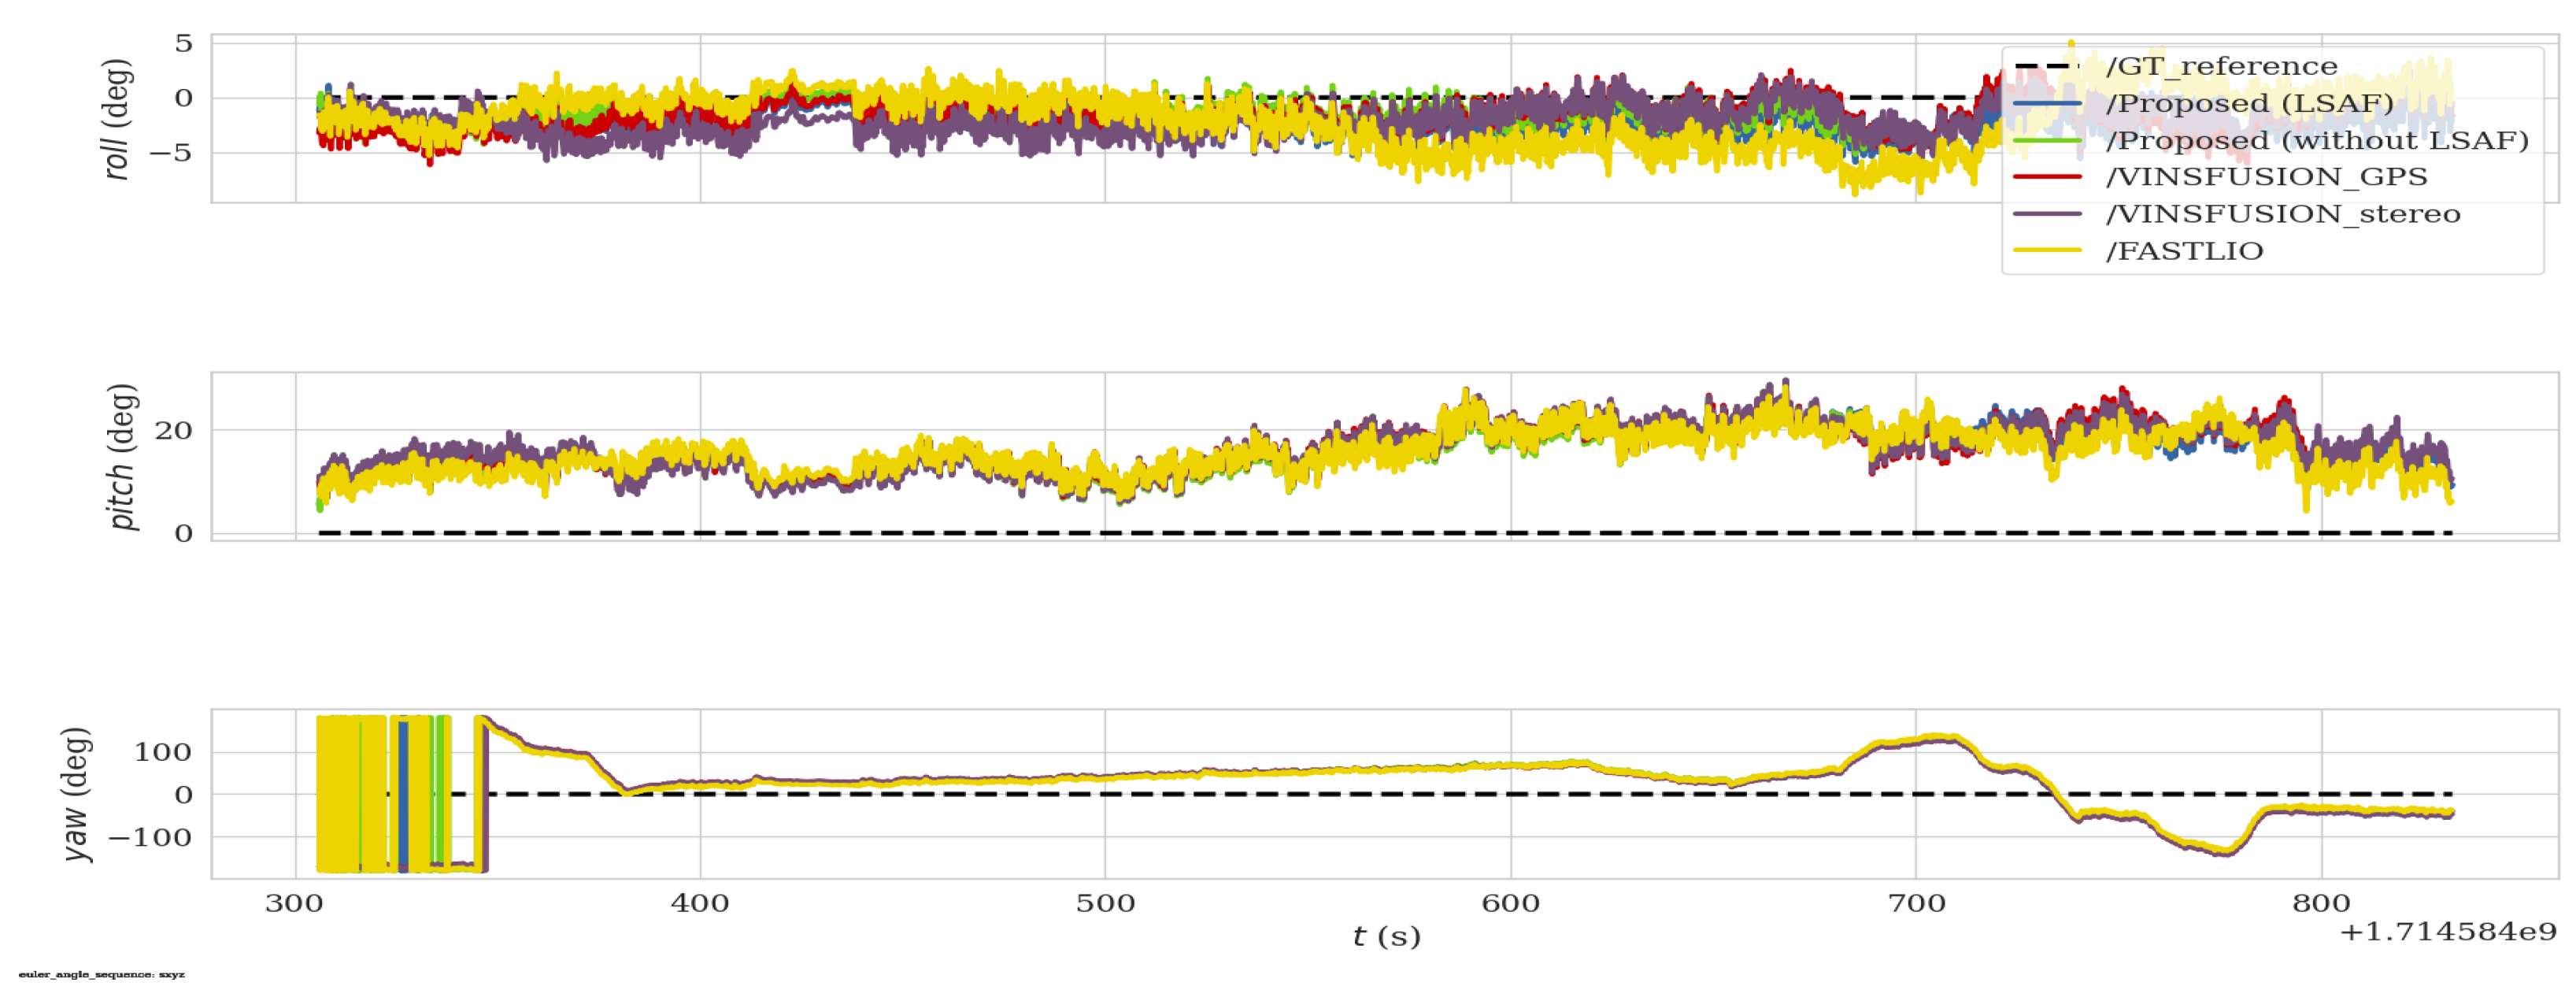The height and width of the screenshot is (1001, 2576).
Task: Click the green legend line for without LSAF
Action: [2047, 141]
